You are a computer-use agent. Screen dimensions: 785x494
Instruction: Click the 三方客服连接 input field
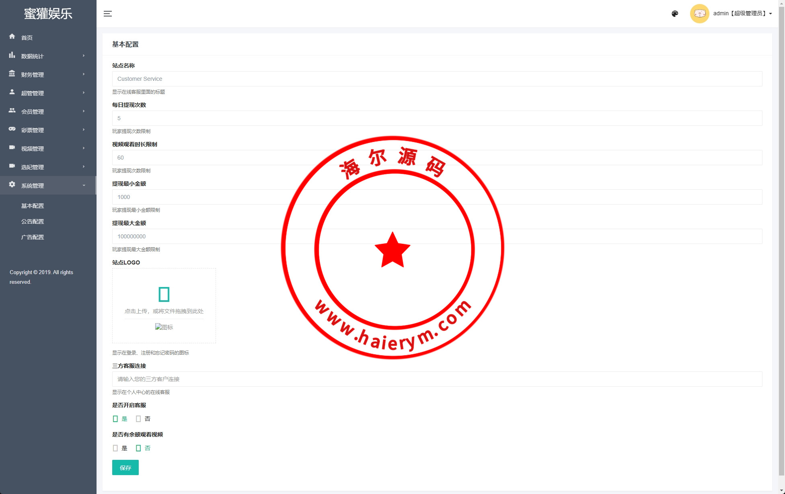pos(437,379)
